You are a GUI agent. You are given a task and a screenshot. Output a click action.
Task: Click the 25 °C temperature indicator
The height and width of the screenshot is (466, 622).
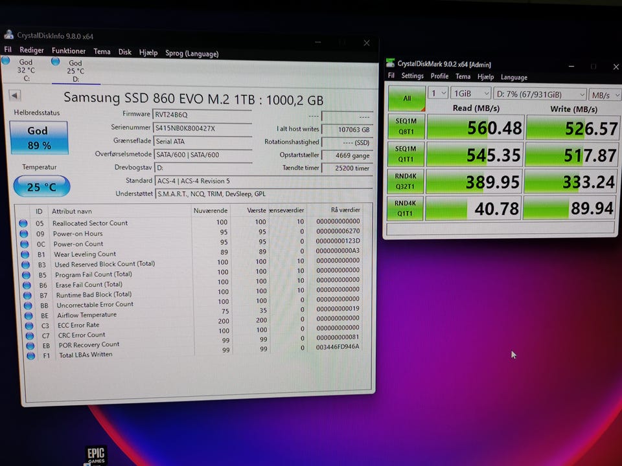click(41, 186)
